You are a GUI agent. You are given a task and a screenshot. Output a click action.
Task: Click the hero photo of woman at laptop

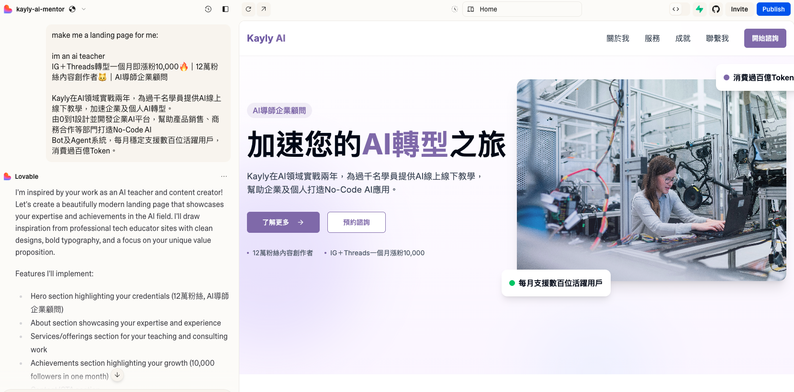coord(651,180)
